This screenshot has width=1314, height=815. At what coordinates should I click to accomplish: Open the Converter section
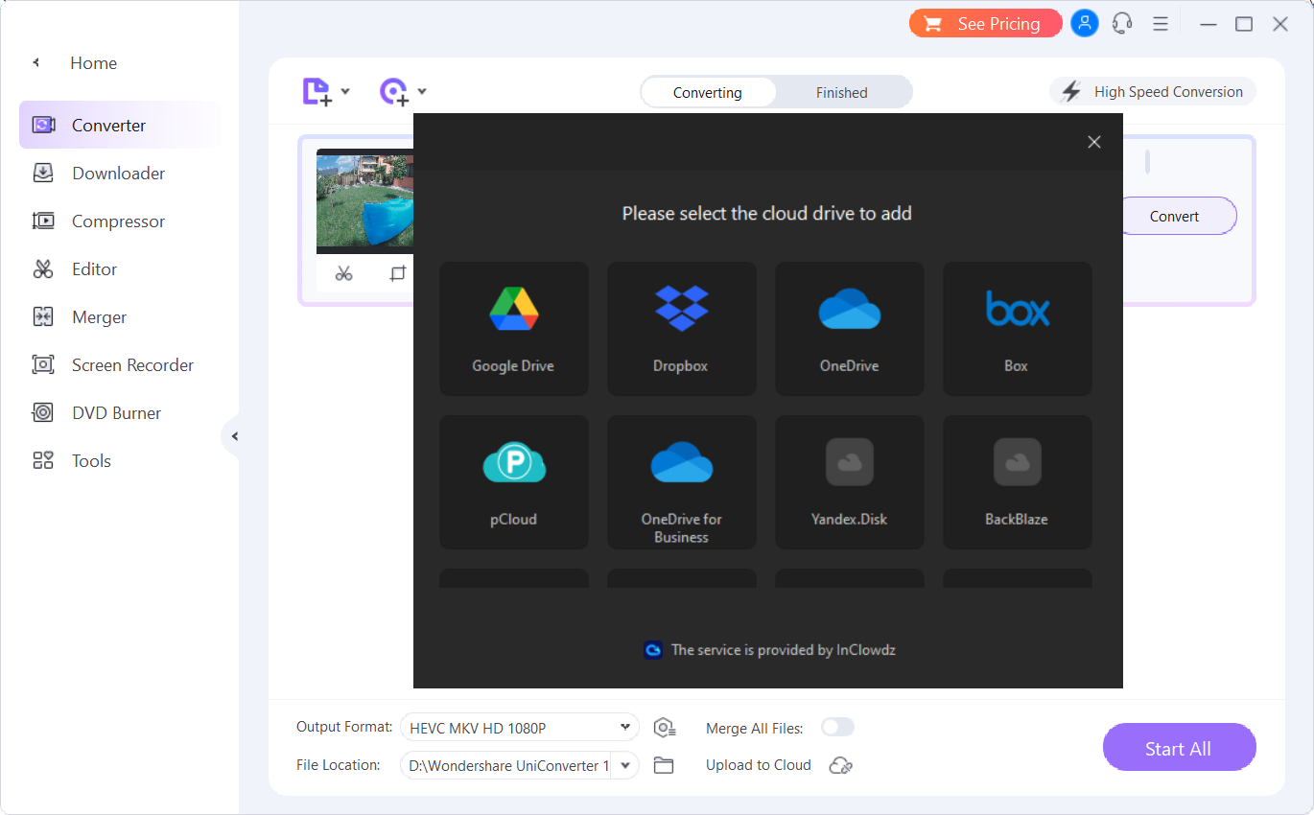click(x=119, y=126)
